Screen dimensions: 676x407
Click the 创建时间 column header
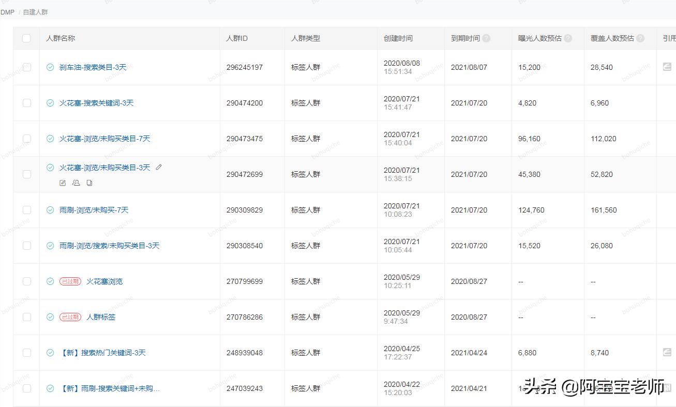click(x=398, y=38)
